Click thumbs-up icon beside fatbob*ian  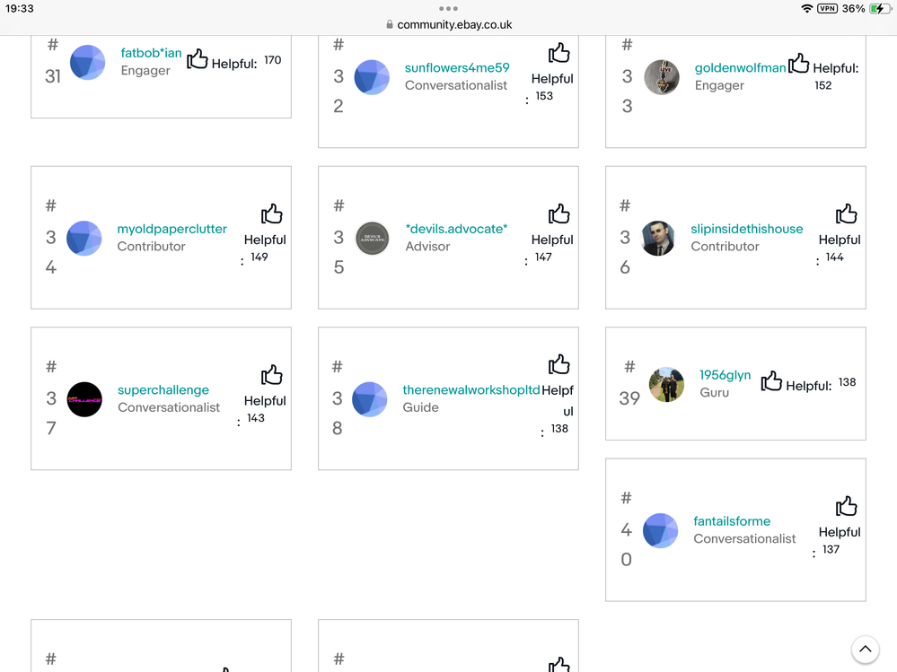pos(198,60)
